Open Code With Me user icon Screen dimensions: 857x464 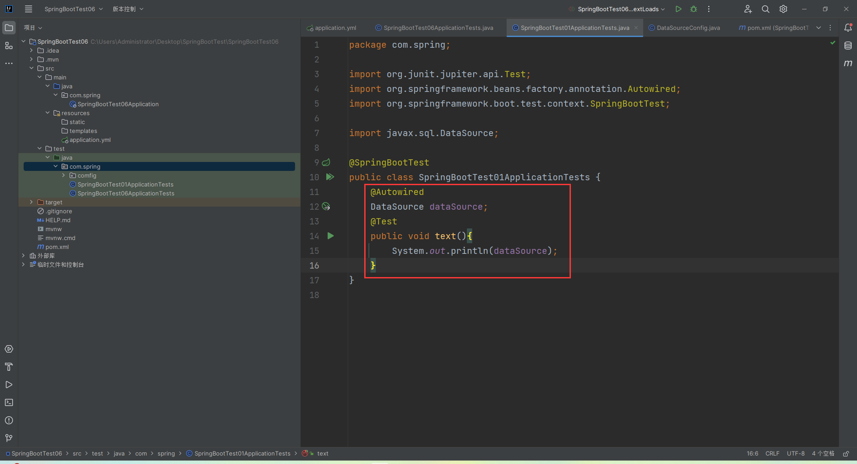click(748, 9)
